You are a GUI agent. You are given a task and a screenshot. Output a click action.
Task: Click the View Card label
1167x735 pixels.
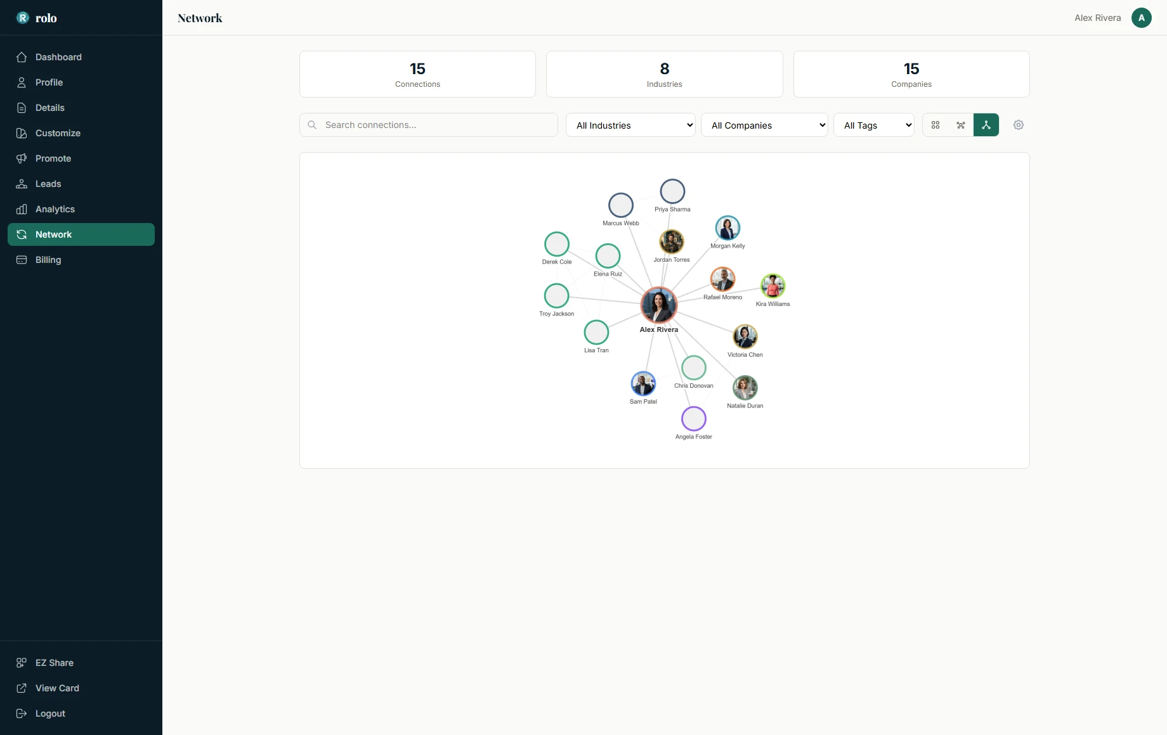coord(57,688)
